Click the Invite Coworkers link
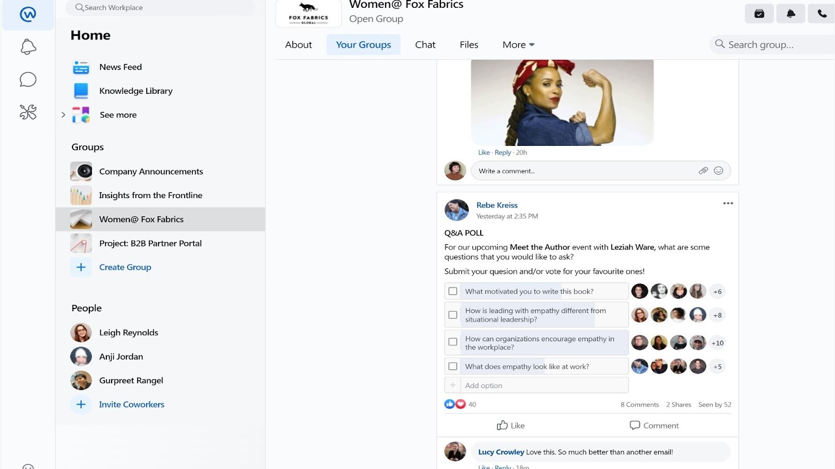 click(132, 404)
